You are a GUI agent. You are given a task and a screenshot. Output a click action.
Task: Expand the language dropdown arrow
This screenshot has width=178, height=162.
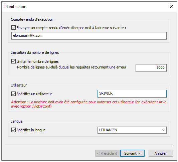[x=163, y=130]
